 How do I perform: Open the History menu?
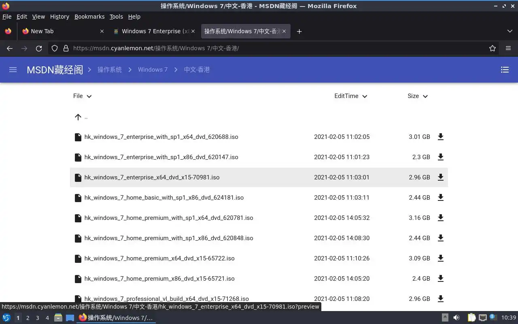coord(59,17)
